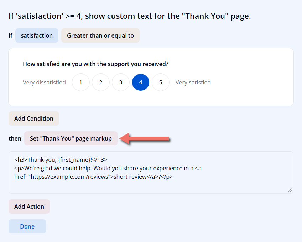This screenshot has height=242, width=302.
Task: Click the red arrow annotation
Action: 144,138
